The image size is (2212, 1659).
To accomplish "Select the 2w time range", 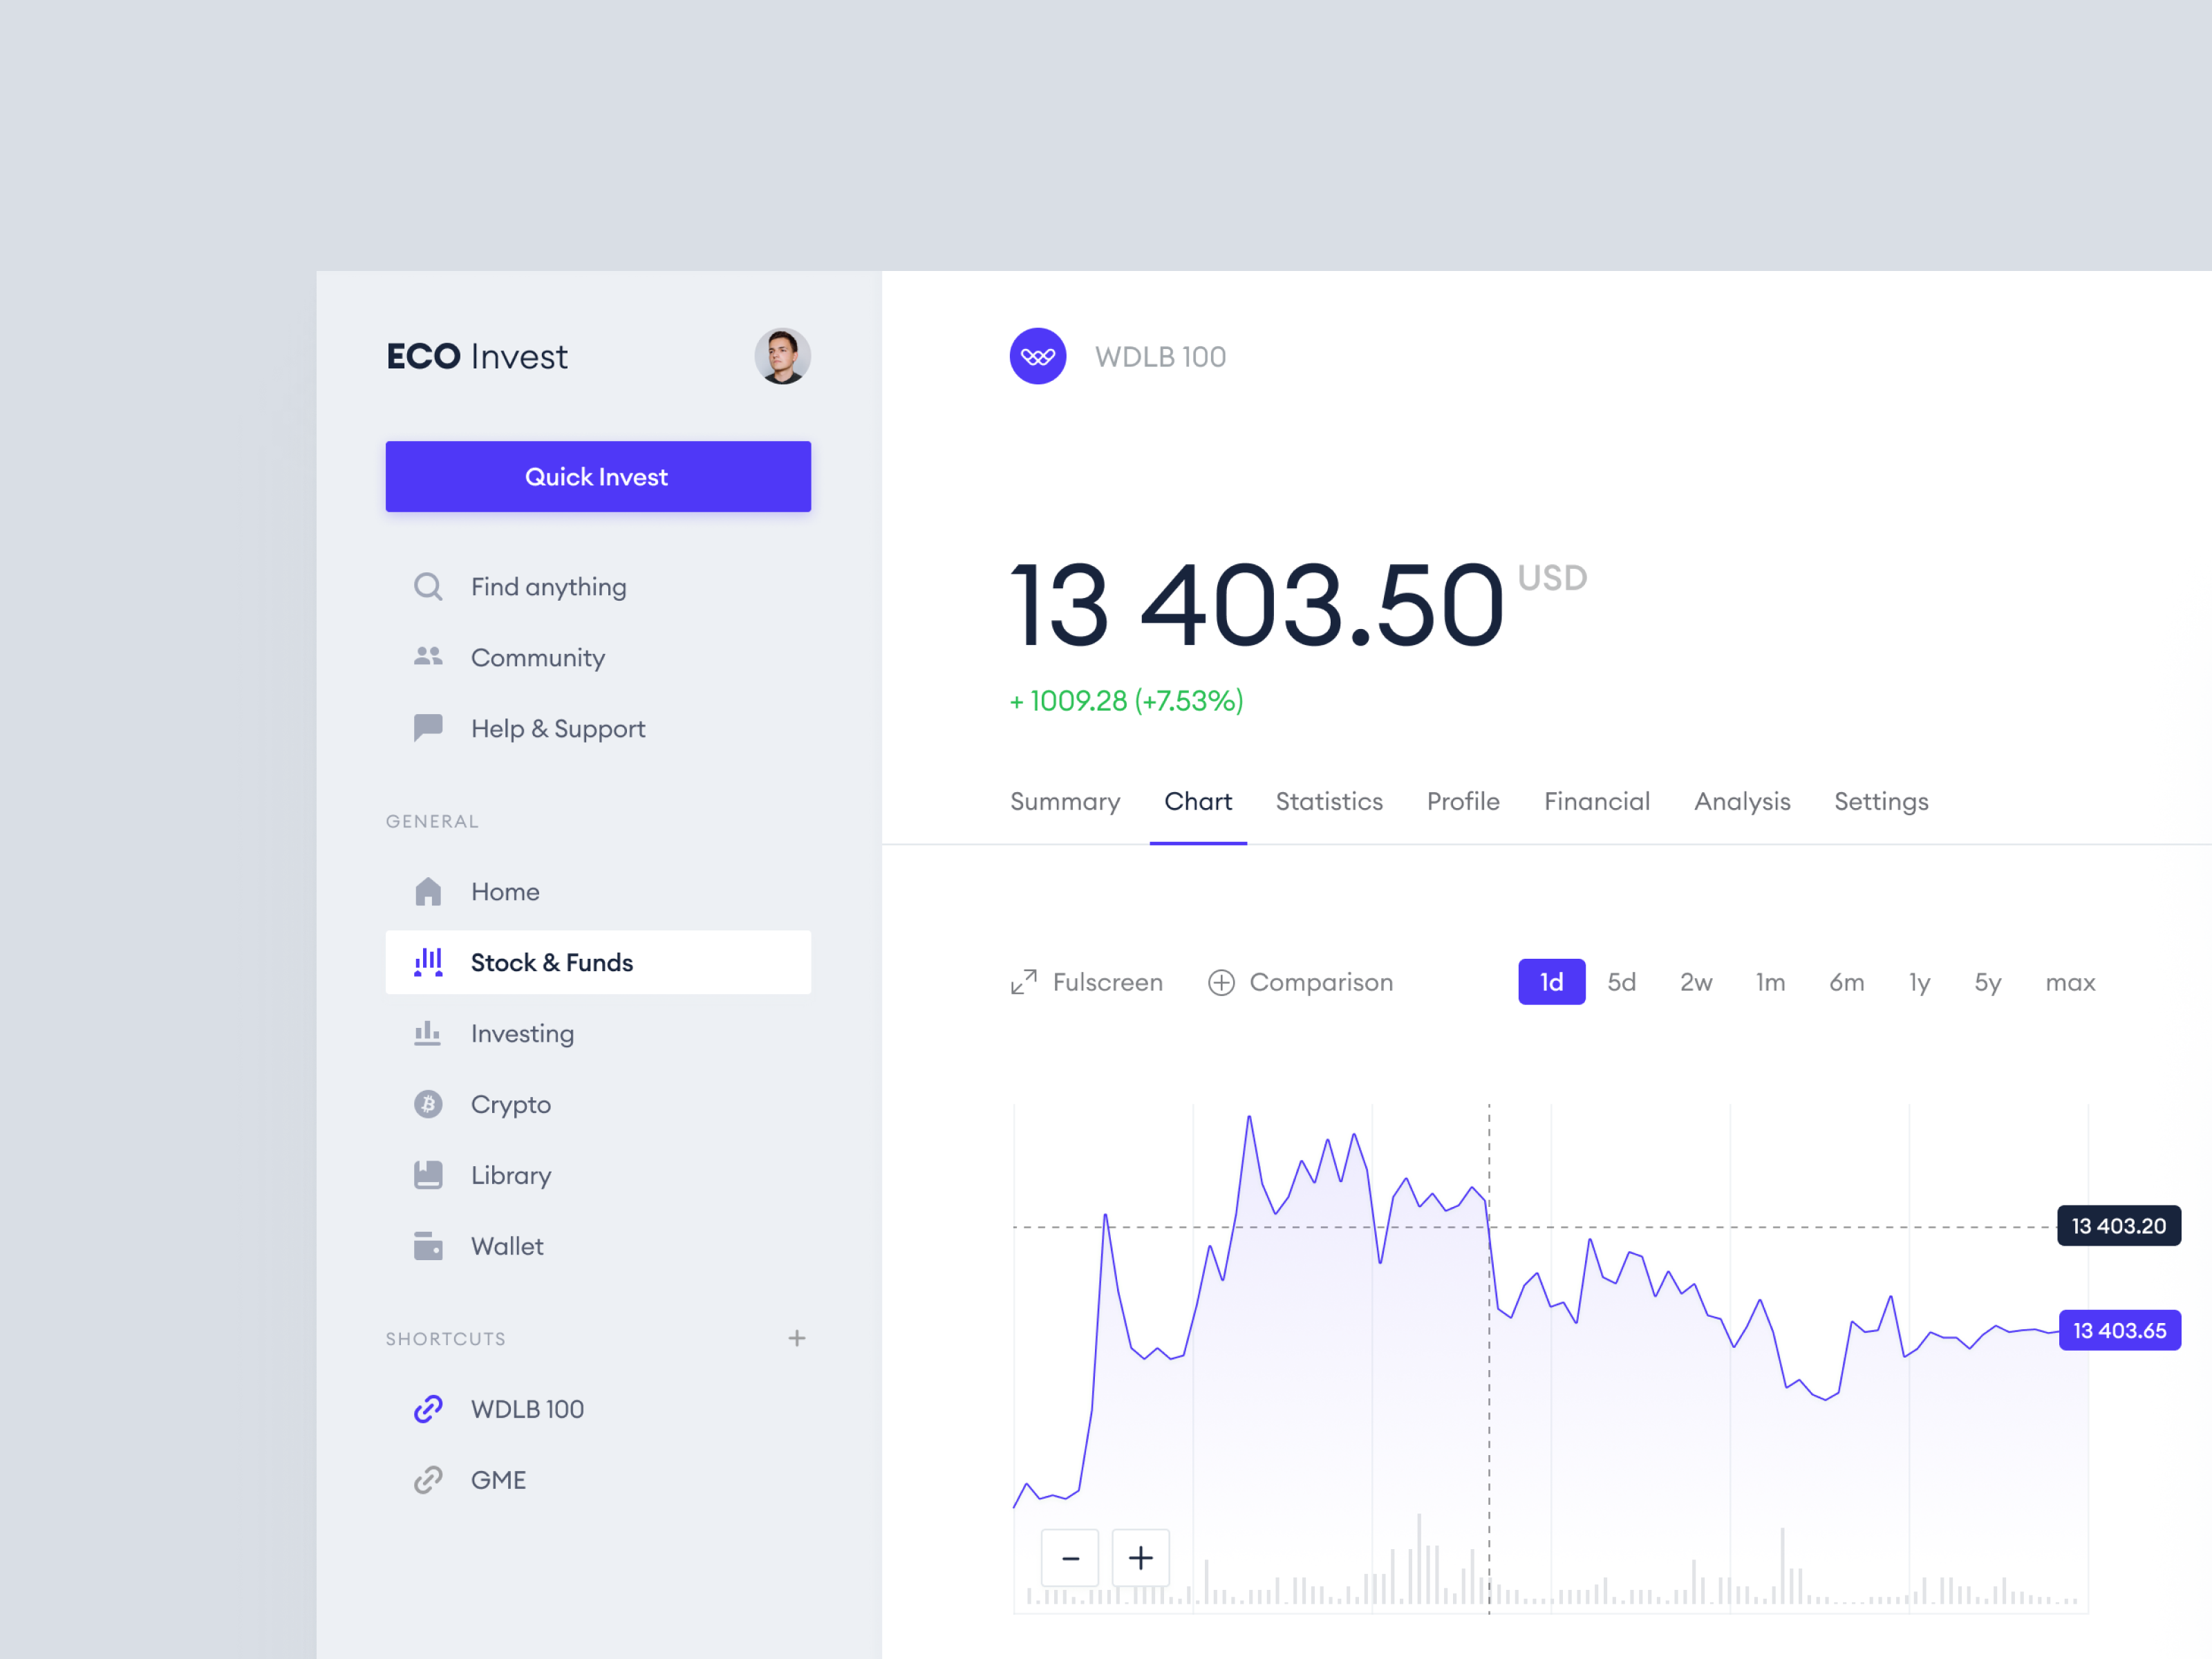I will pyautogui.click(x=1696, y=982).
